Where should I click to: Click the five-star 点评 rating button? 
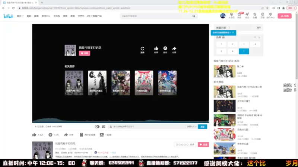(185, 144)
